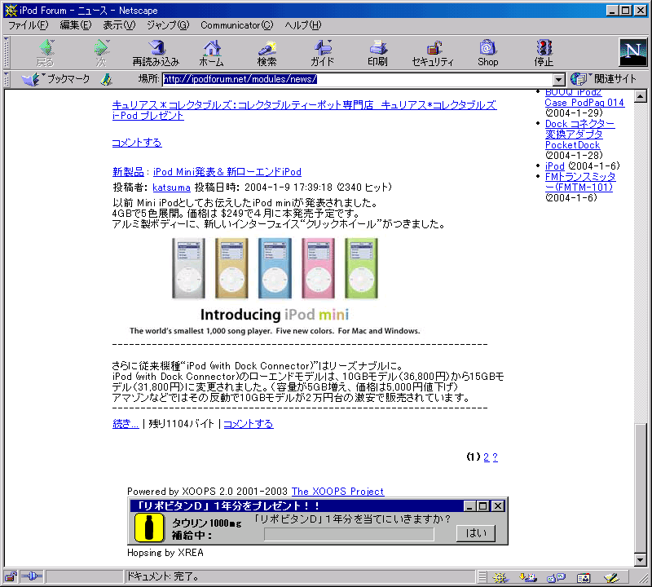
Task: Click the scrollbar up arrow
Action: tap(641, 97)
